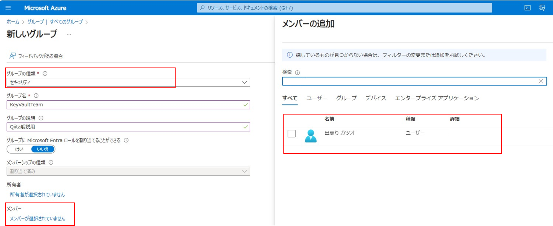Open the フィードバックがある場合 link
The image size is (553, 226).
click(x=40, y=56)
